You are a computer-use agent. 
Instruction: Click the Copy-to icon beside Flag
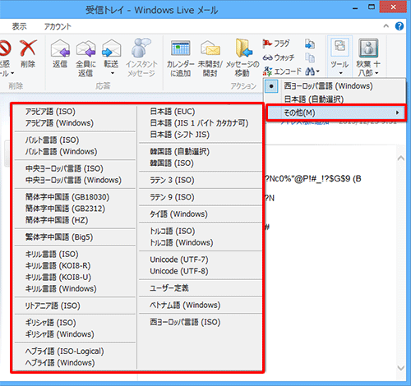click(310, 44)
